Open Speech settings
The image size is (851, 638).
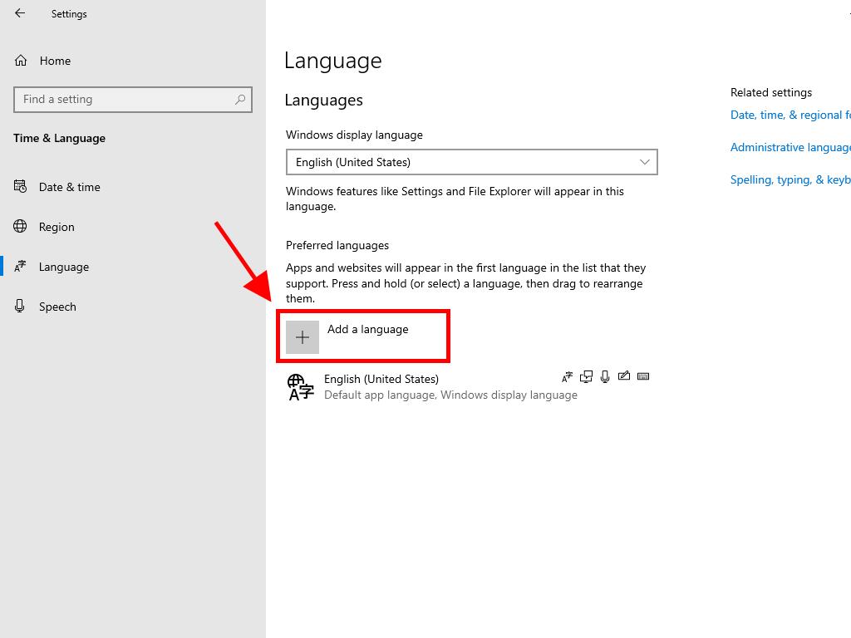(57, 307)
